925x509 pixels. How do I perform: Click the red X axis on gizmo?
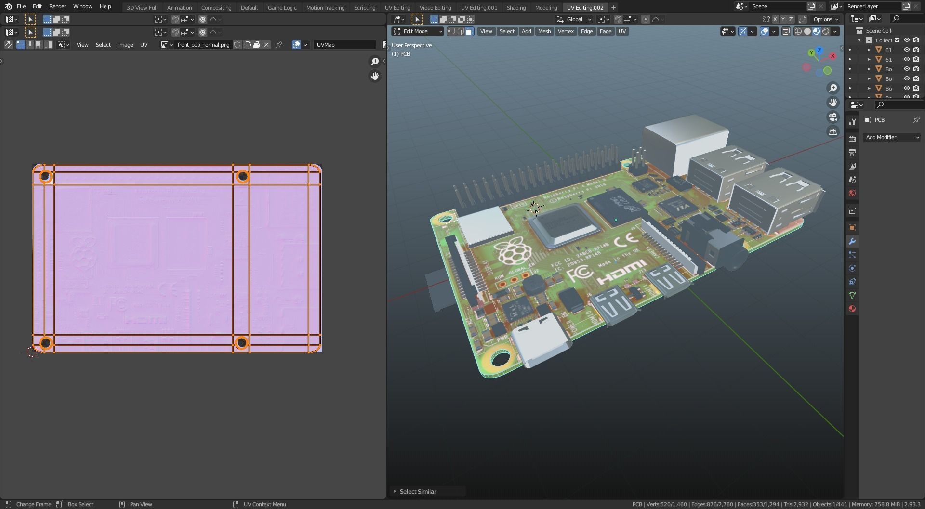[832, 56]
